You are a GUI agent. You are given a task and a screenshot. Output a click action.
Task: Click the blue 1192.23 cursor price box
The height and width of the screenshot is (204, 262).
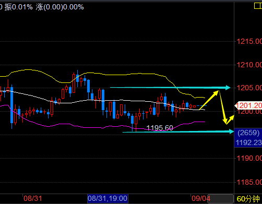click(x=248, y=142)
